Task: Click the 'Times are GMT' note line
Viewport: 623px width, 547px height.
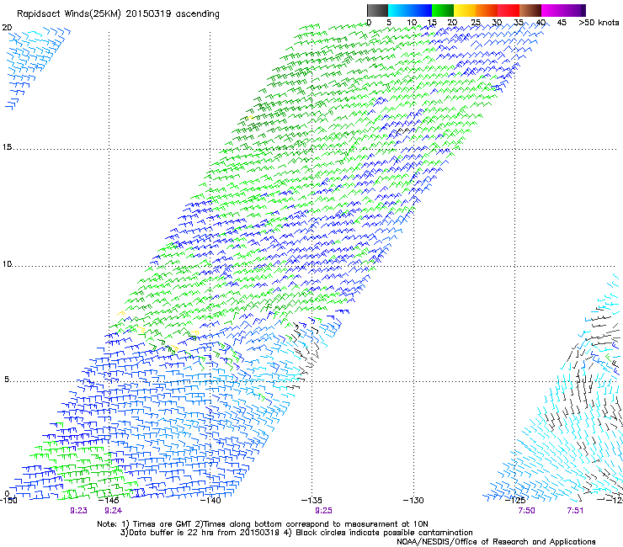Action: click(263, 524)
